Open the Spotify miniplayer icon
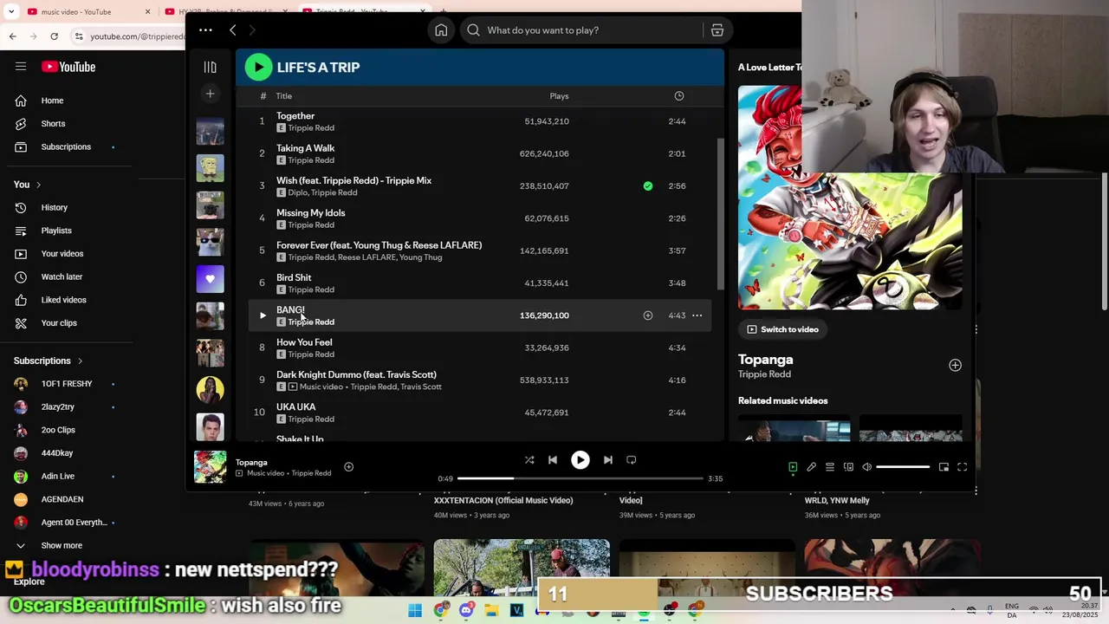 pos(944,467)
